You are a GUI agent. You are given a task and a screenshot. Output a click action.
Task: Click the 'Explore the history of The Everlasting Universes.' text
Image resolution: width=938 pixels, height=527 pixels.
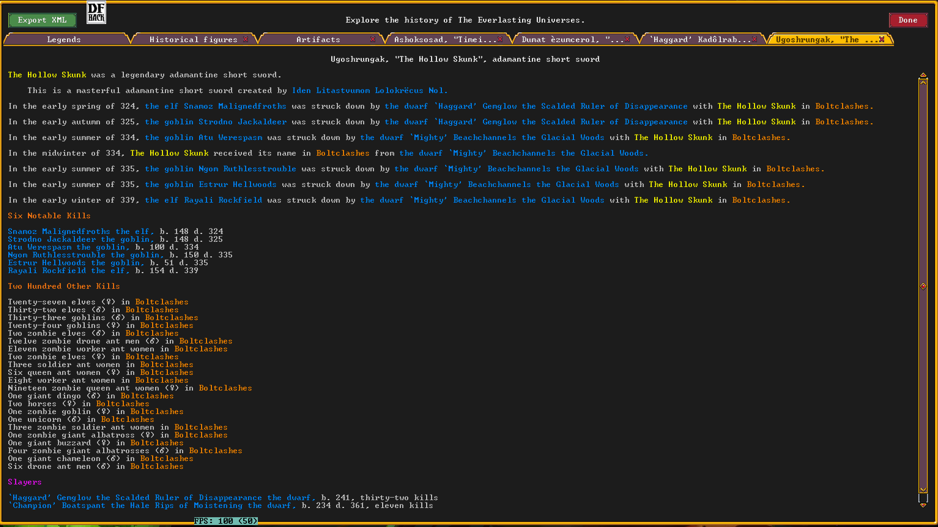465,20
